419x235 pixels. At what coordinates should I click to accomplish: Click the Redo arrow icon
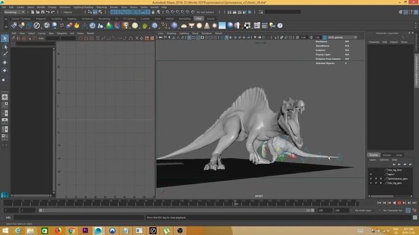[x=52, y=12]
